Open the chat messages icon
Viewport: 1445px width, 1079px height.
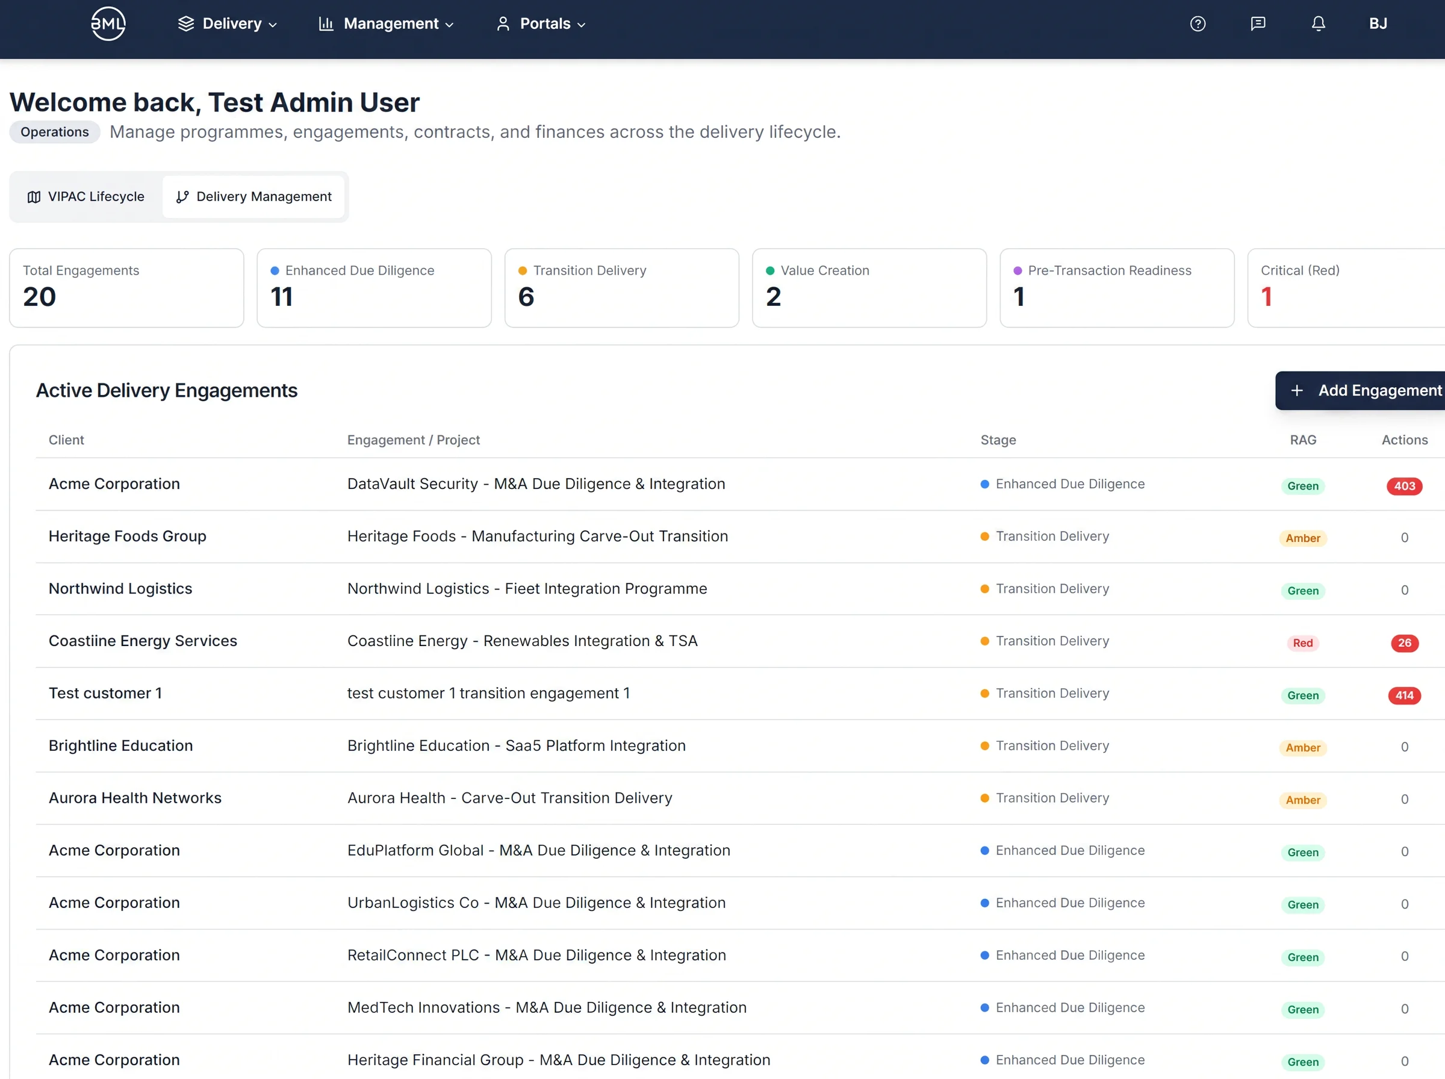tap(1258, 23)
